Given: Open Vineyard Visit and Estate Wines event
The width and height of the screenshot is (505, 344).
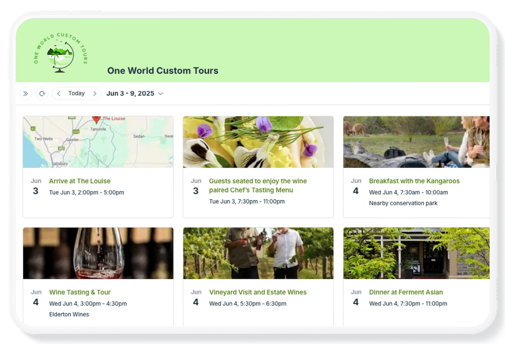Looking at the screenshot, I should [258, 292].
